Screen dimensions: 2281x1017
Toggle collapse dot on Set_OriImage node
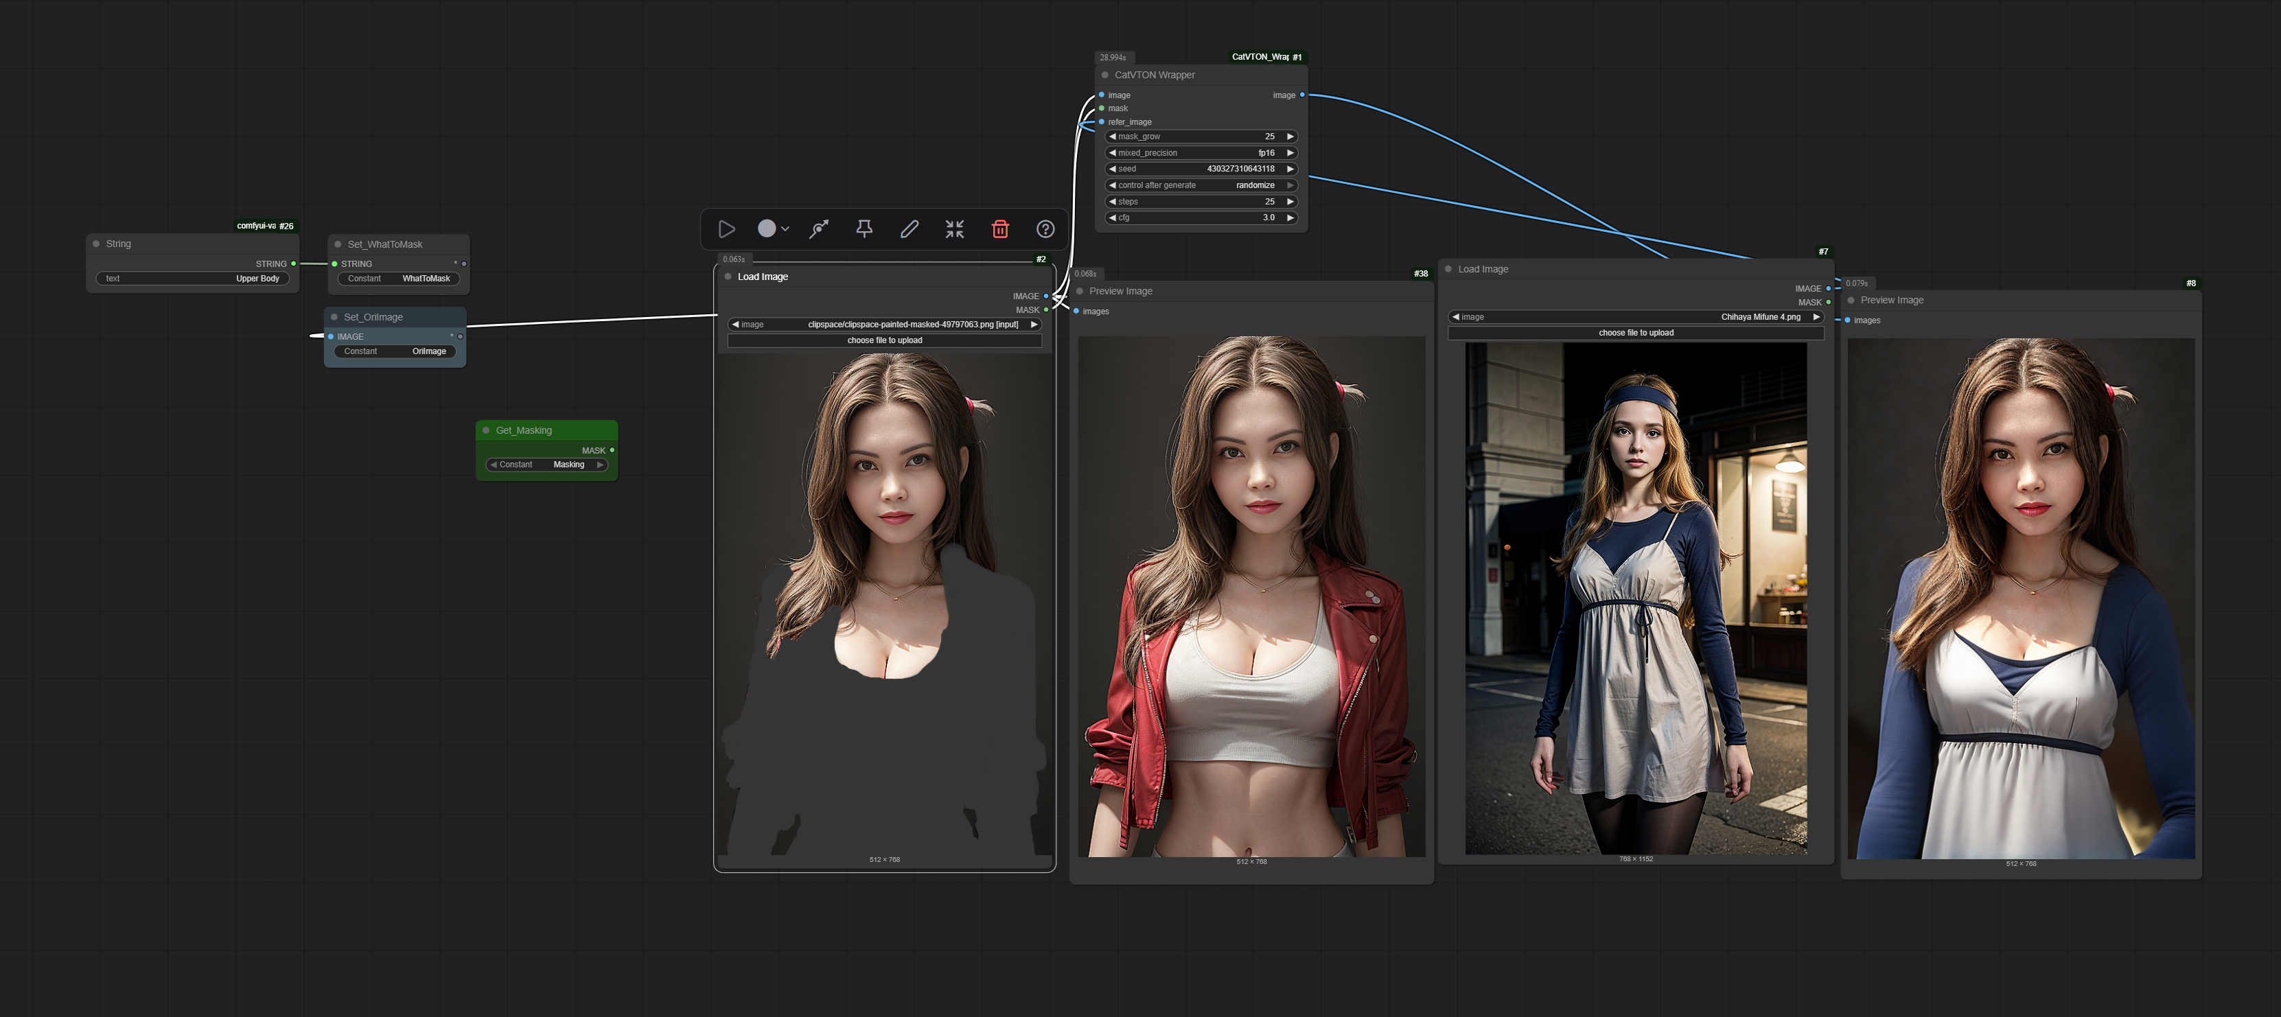(x=334, y=317)
